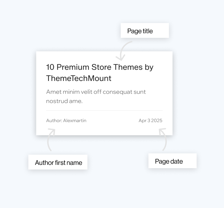Click the "Author:" prefix text
This screenshot has width=224, height=208.
(x=54, y=120)
